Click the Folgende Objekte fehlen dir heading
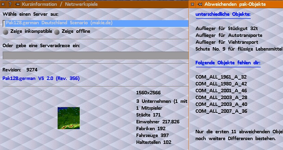Image resolution: width=283 pixels, height=150 pixels. point(228,63)
